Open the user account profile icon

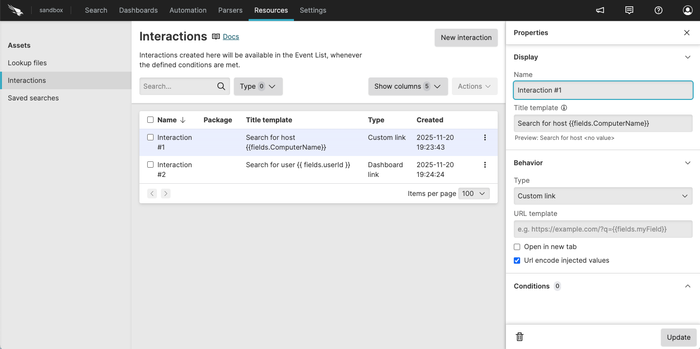tap(688, 10)
